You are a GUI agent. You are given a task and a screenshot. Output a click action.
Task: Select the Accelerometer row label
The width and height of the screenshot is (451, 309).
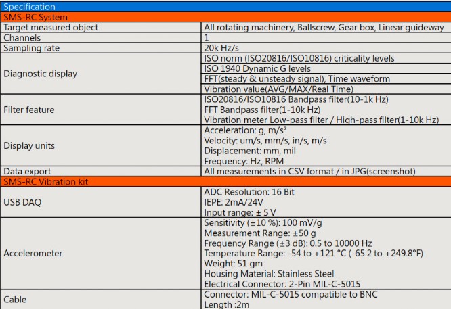point(33,254)
